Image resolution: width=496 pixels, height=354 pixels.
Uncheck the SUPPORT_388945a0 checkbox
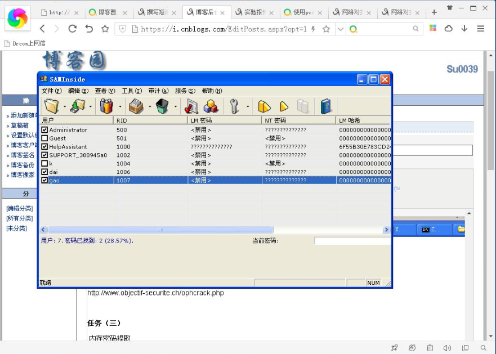[44, 155]
